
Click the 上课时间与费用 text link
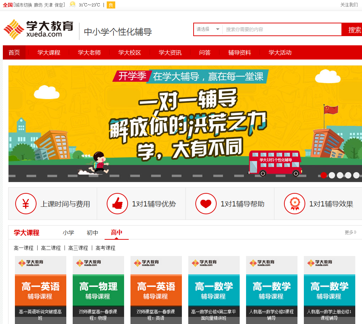65,204
